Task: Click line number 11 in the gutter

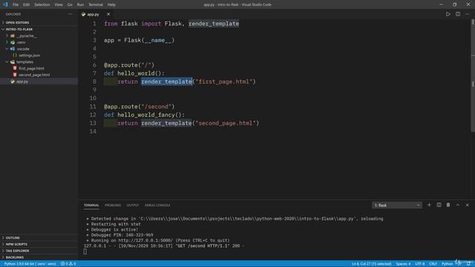Action: 93,107
